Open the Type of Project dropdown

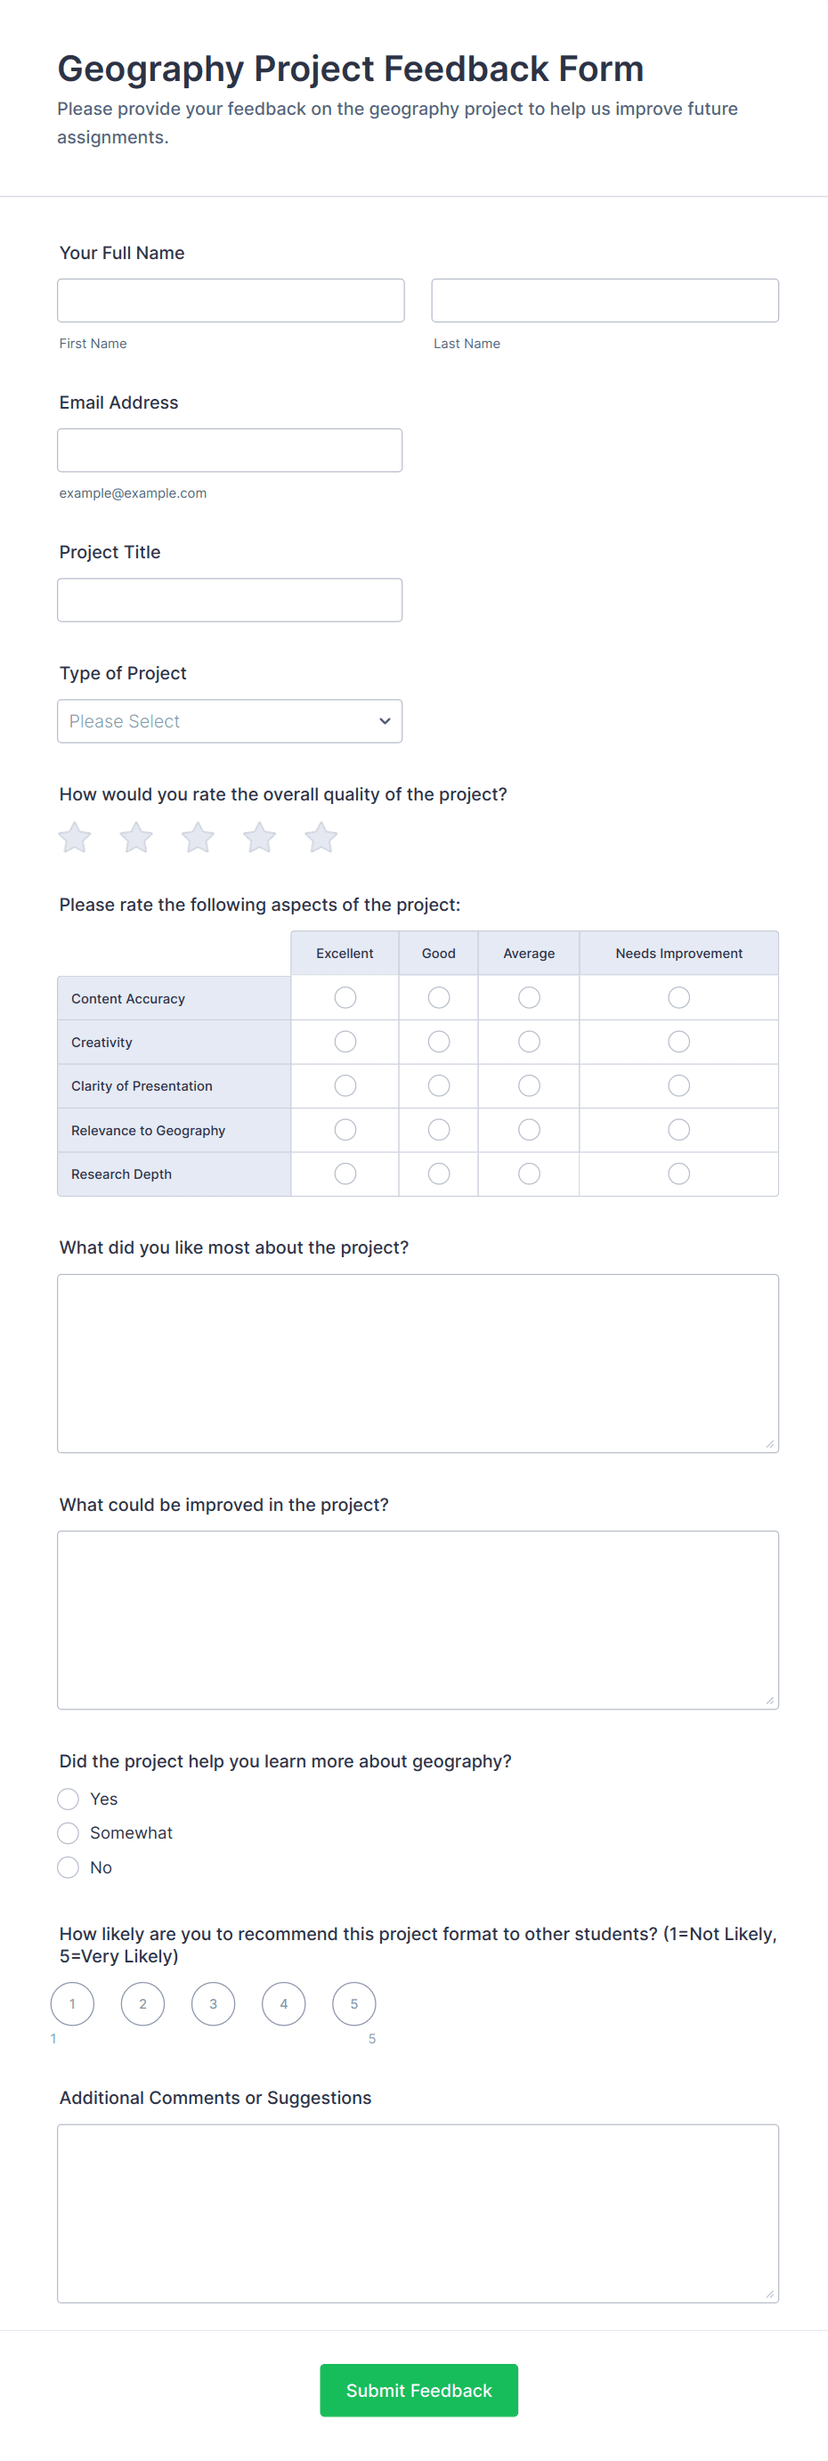229,721
